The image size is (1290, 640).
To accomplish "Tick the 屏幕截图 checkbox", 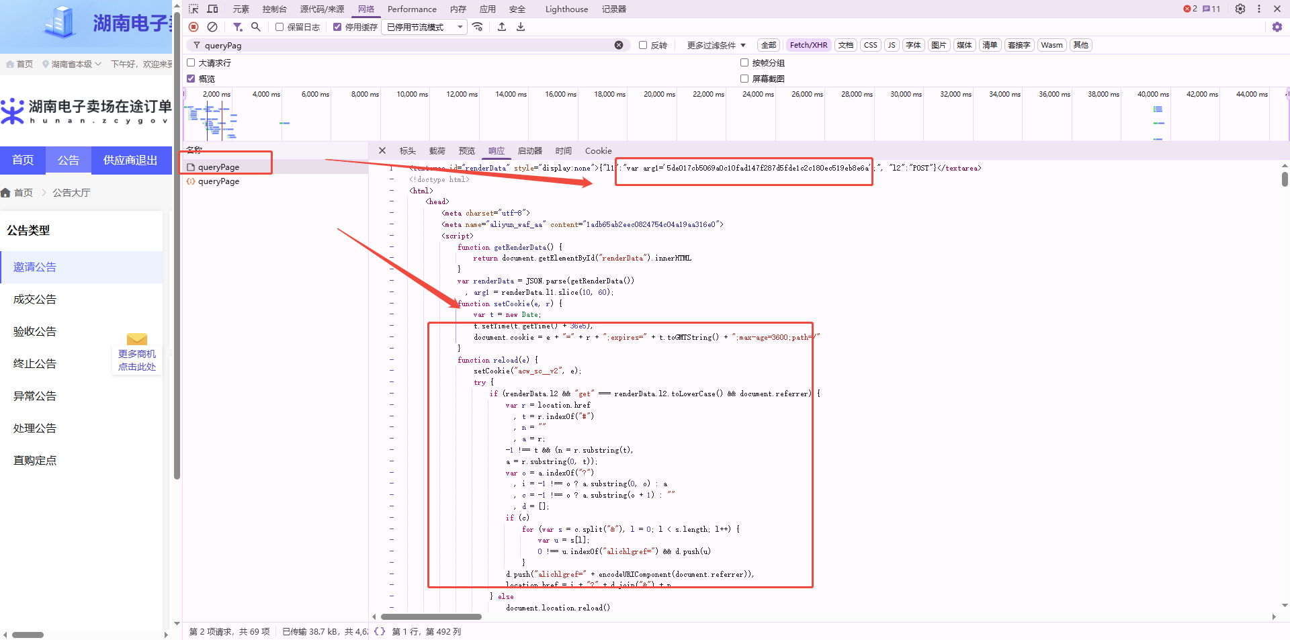I will 744,79.
